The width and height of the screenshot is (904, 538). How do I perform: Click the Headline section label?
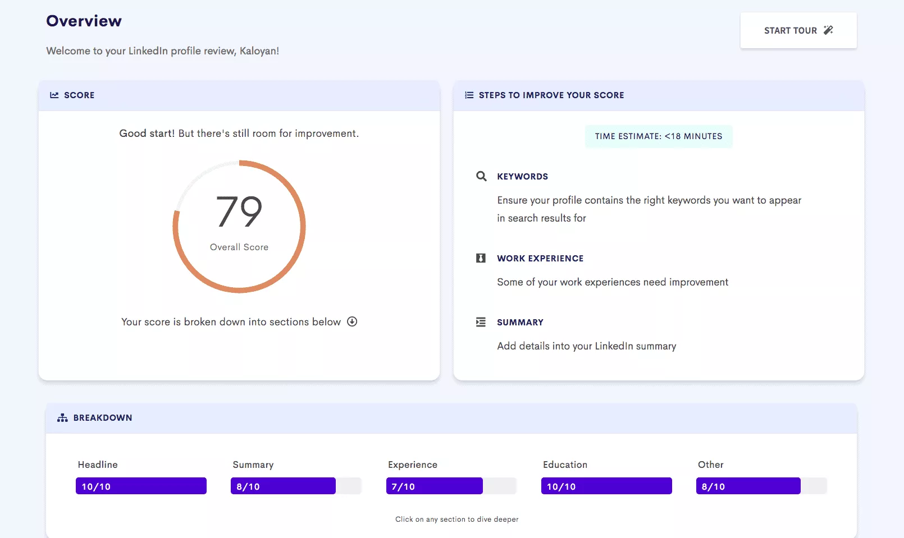[98, 465]
